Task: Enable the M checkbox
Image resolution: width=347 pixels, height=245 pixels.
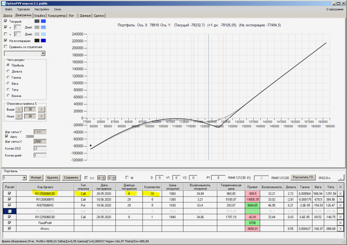Action: [127, 177]
